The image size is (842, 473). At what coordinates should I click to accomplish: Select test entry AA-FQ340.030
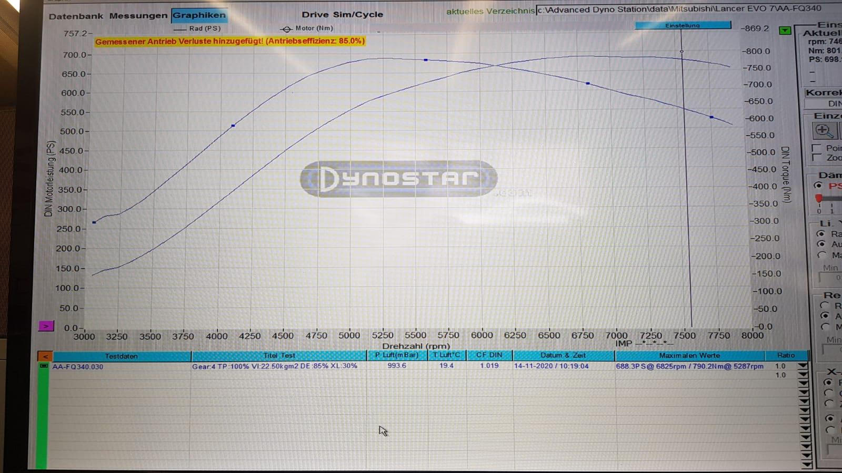pos(78,366)
